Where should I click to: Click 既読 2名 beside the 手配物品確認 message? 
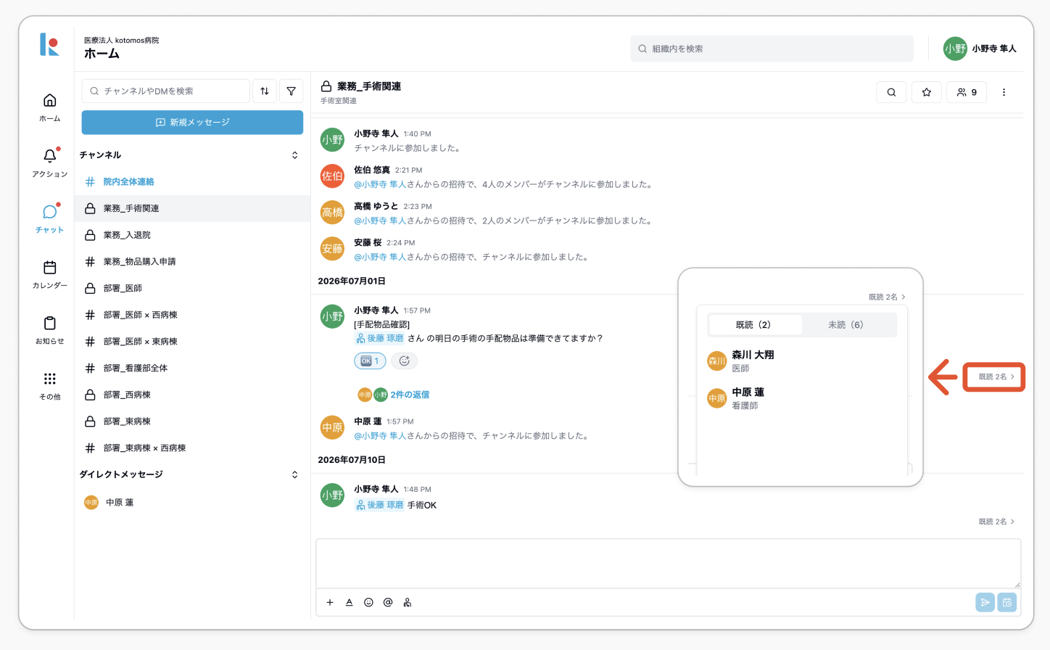click(996, 377)
